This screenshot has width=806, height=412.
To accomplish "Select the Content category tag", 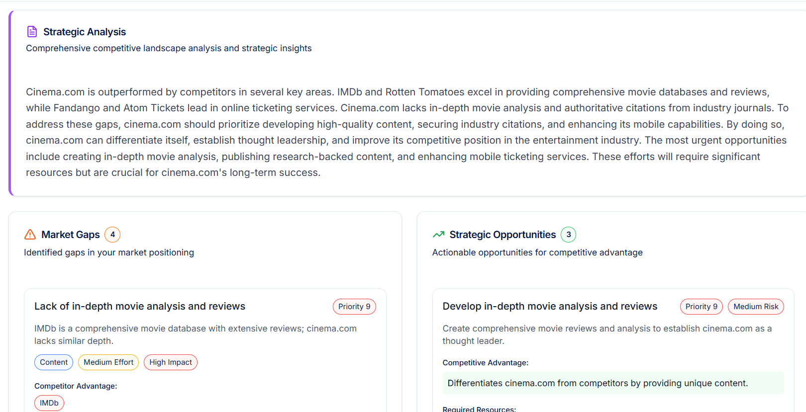I will coord(54,362).
